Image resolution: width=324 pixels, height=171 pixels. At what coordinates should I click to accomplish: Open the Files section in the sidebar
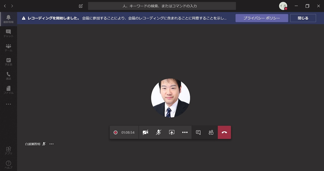[8, 90]
